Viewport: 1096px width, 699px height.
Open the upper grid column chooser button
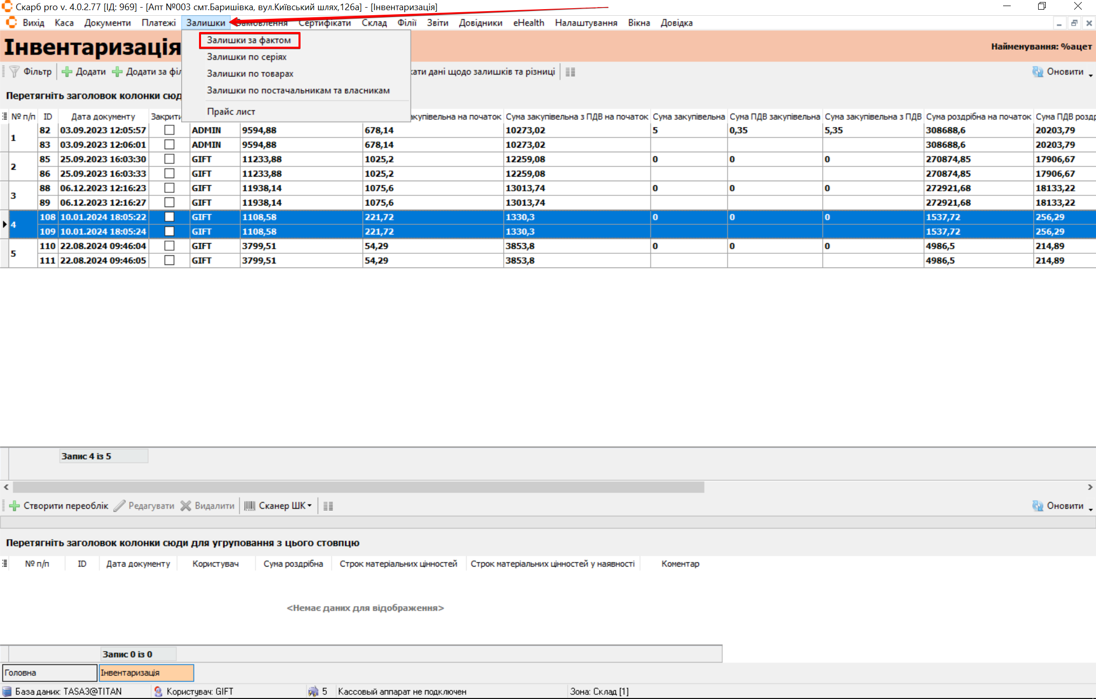[5, 117]
